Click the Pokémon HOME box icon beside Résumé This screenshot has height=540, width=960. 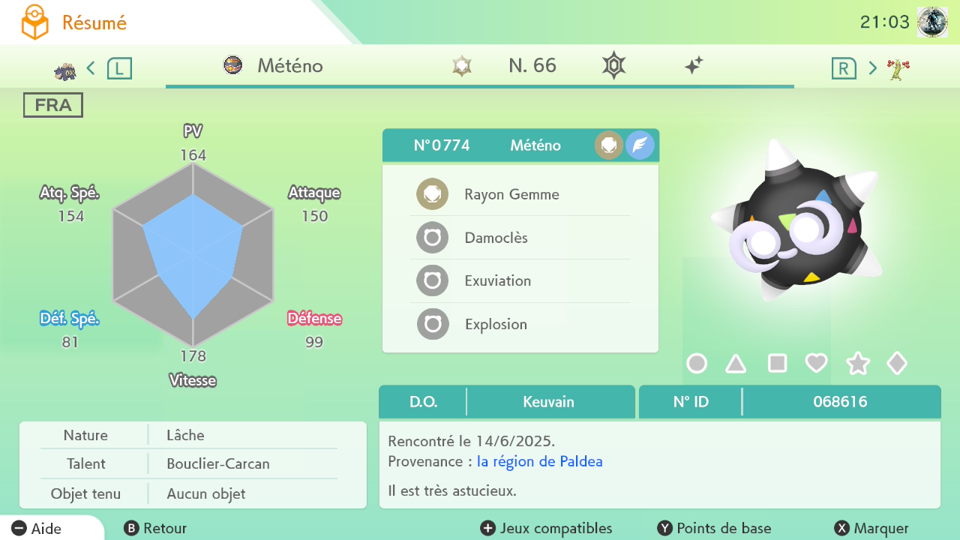34,22
